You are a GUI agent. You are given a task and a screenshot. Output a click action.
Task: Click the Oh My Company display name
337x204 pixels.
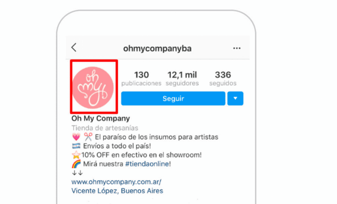point(101,118)
